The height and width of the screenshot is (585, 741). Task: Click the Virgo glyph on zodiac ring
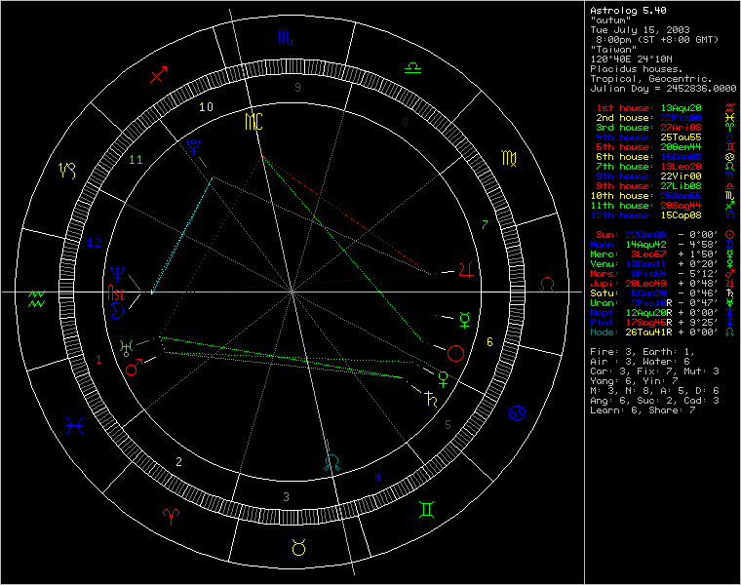509,158
